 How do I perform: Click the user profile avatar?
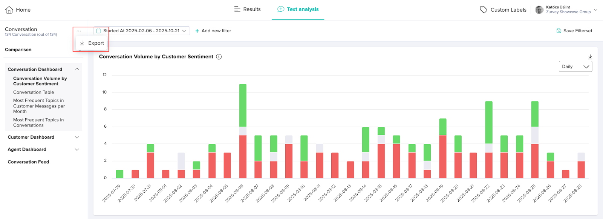(x=539, y=10)
